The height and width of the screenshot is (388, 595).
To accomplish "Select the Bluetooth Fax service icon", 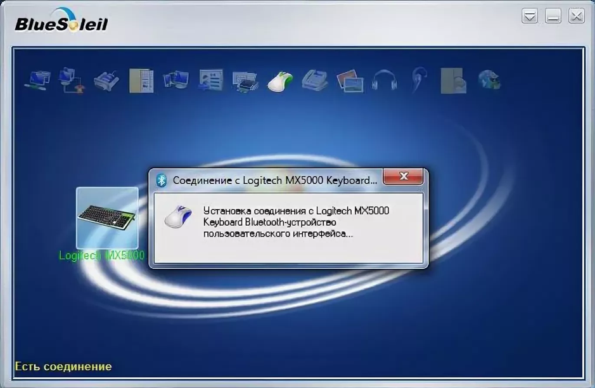I will pyautogui.click(x=314, y=80).
